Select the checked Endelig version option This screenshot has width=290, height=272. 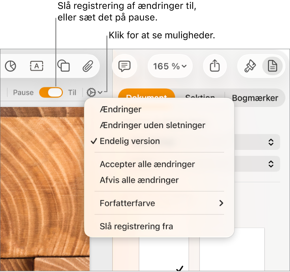pyautogui.click(x=130, y=141)
